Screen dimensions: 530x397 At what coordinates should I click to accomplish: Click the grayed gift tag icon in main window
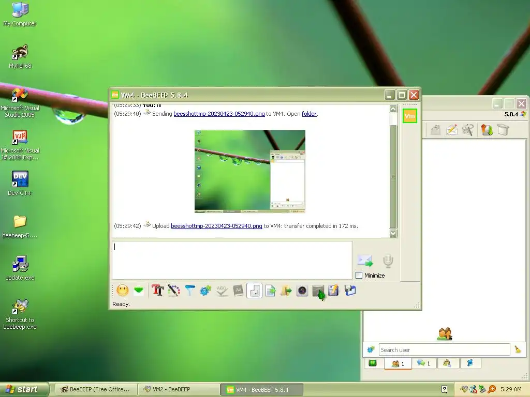pyautogui.click(x=436, y=130)
